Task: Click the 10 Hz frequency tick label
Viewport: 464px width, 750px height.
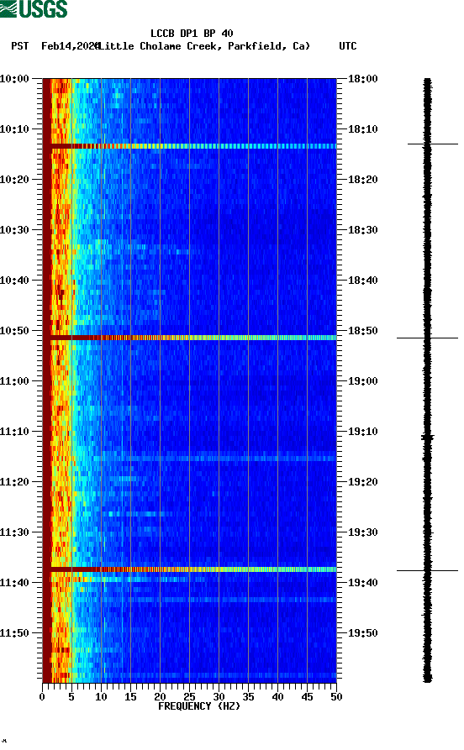Action: pos(101,697)
